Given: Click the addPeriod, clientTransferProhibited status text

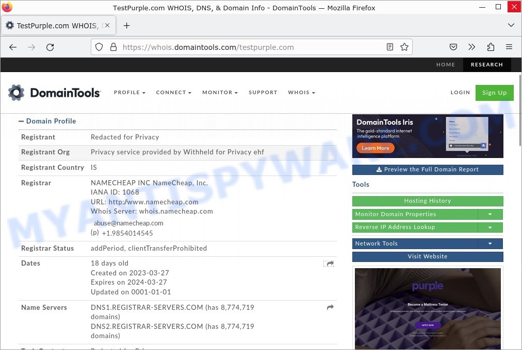Looking at the screenshot, I should tap(149, 249).
